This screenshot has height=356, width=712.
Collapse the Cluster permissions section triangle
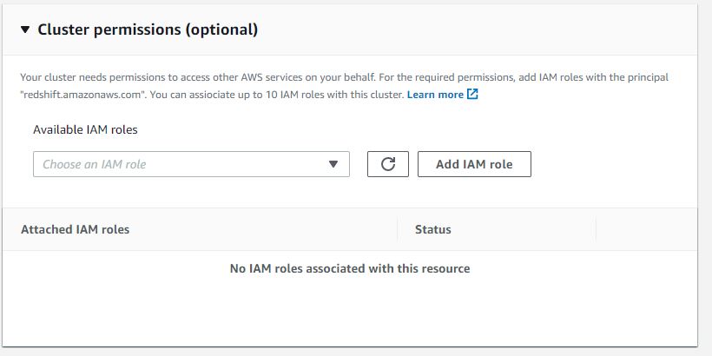[x=25, y=30]
